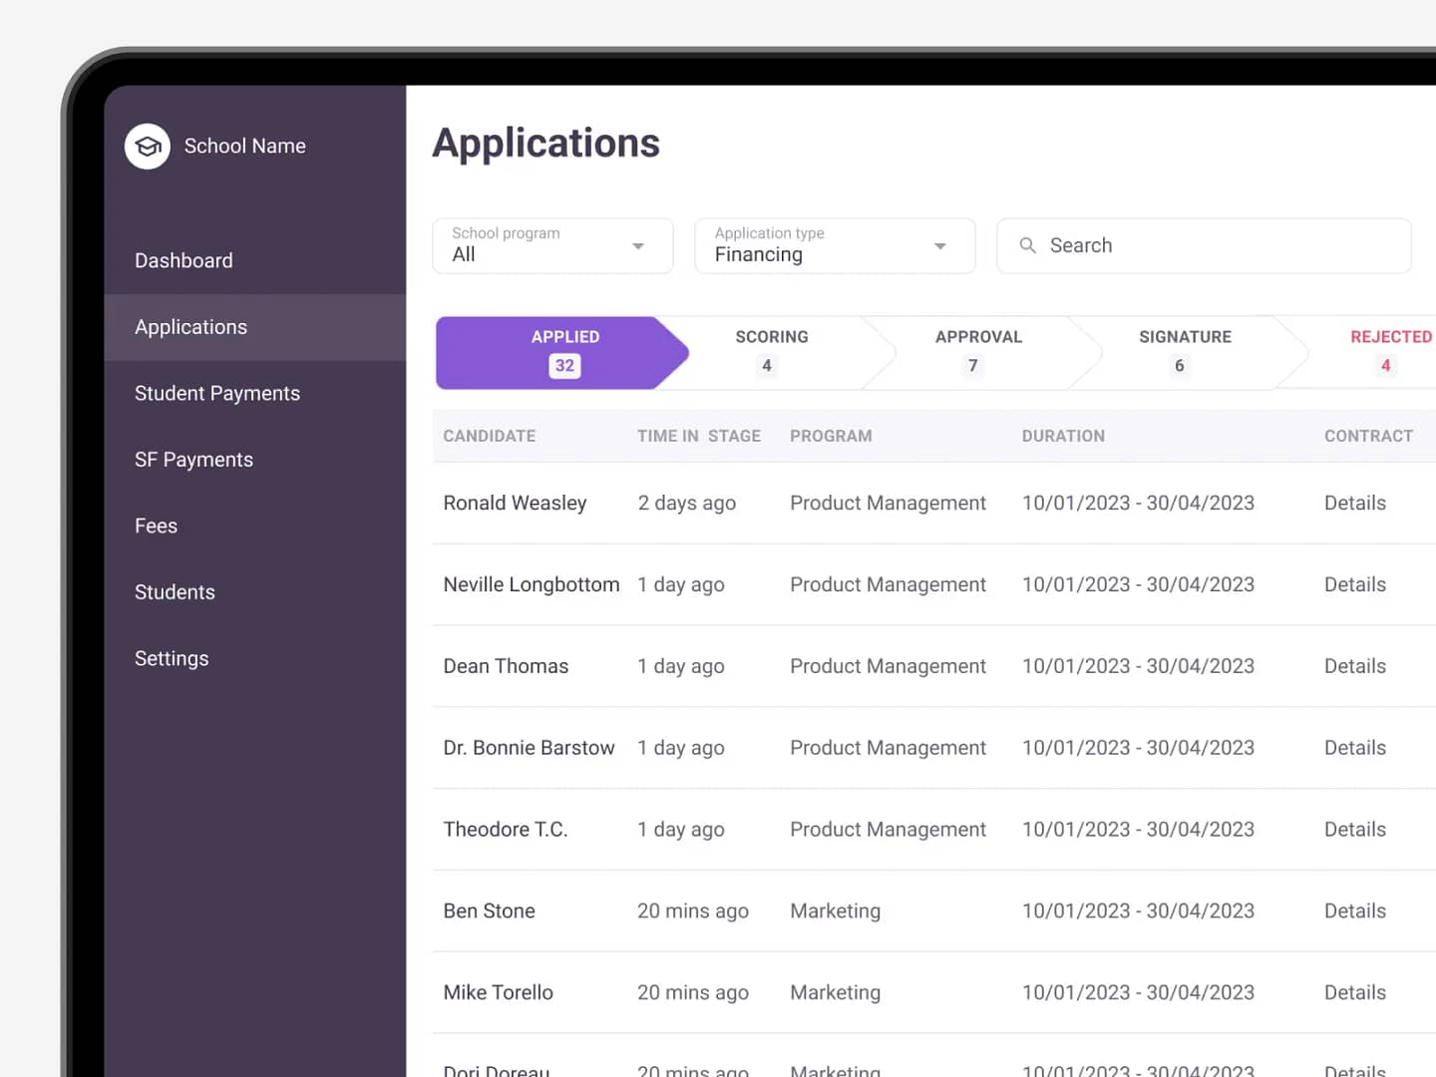Expand the Application type dropdown arrow
The width and height of the screenshot is (1436, 1077).
[939, 246]
